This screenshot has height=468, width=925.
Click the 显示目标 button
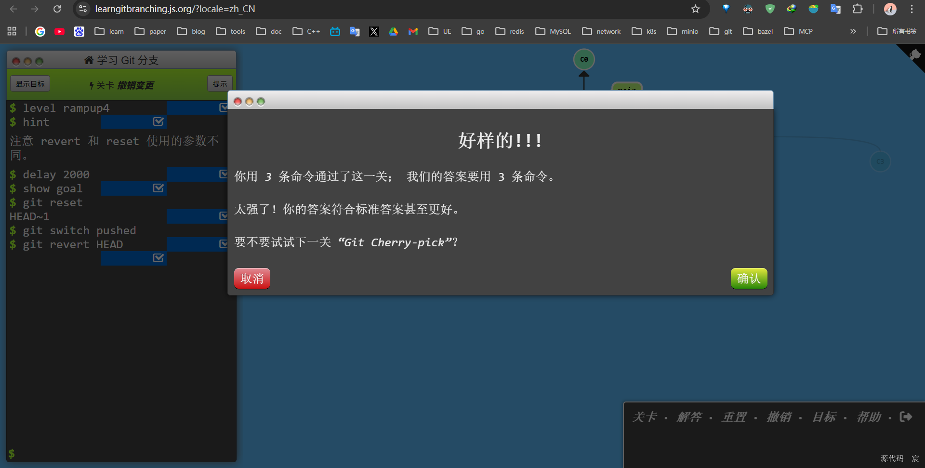coord(30,84)
